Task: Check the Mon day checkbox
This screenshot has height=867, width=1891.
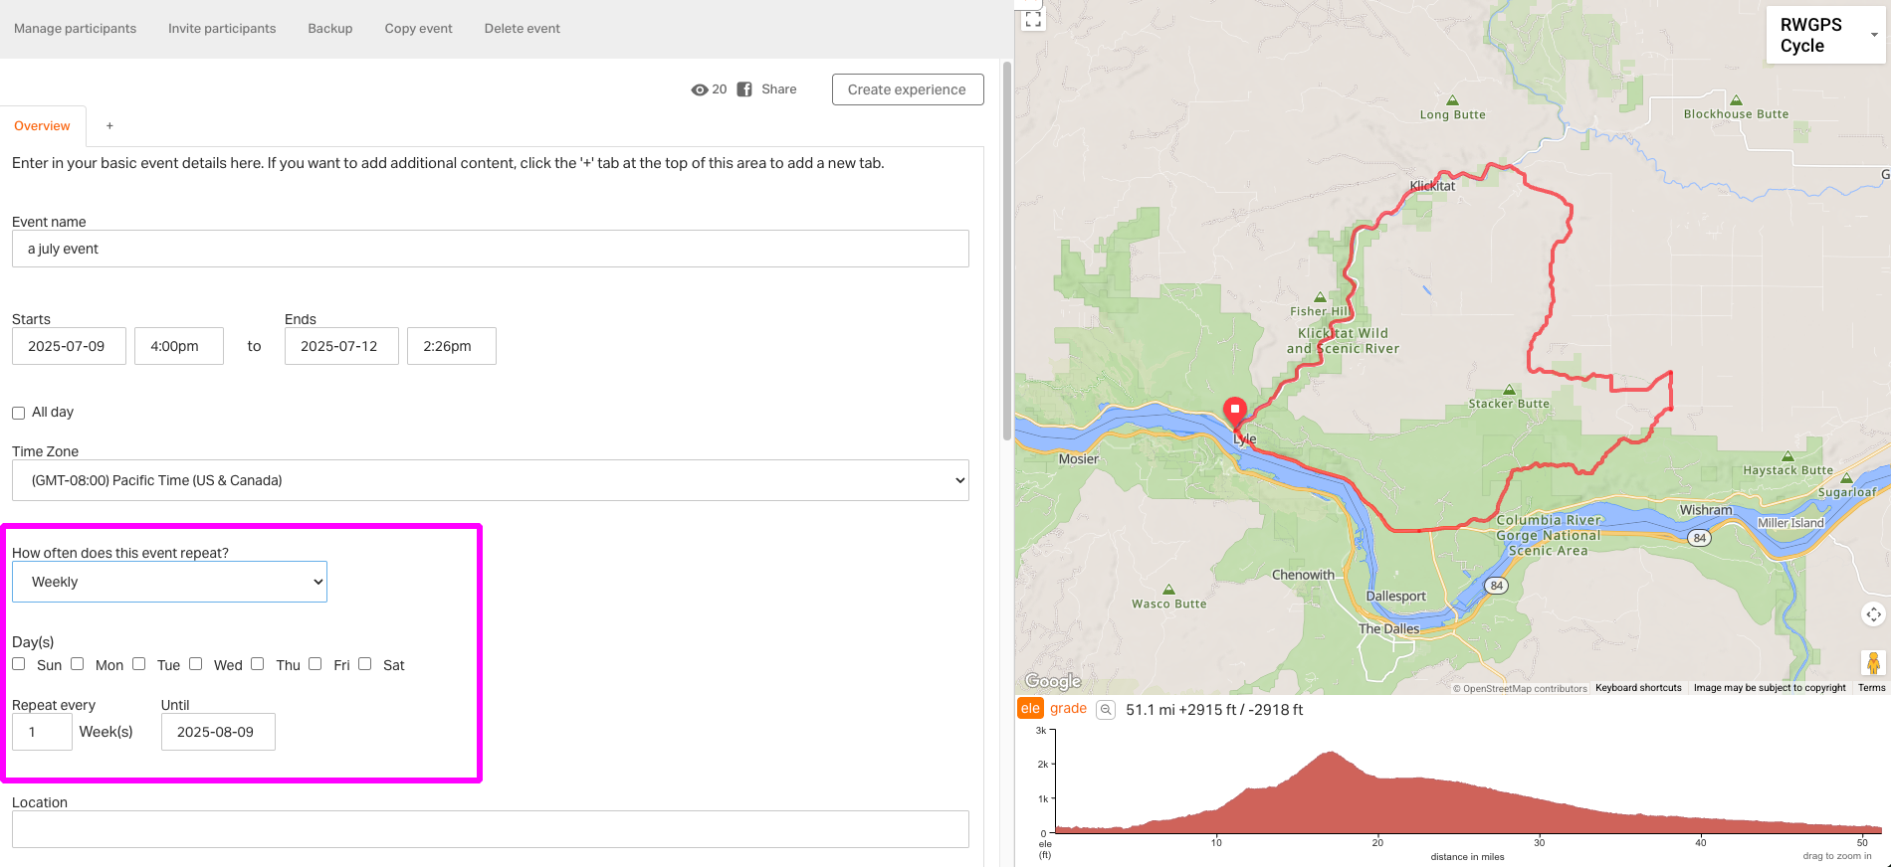Action: (77, 663)
